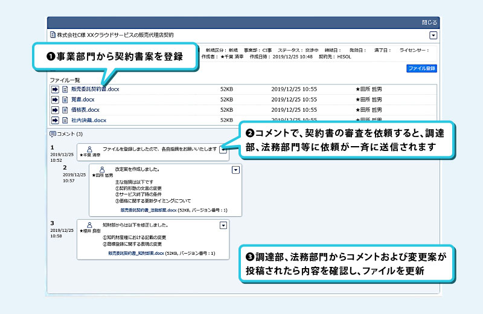Click the arrow icon beside 価格表.docx
483x314 pixels.
[55, 110]
